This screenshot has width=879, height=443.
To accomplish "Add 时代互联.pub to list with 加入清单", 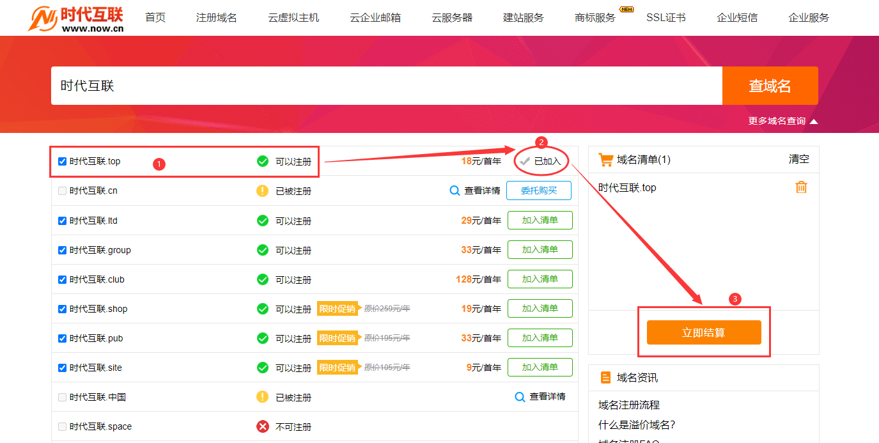I will (x=540, y=338).
